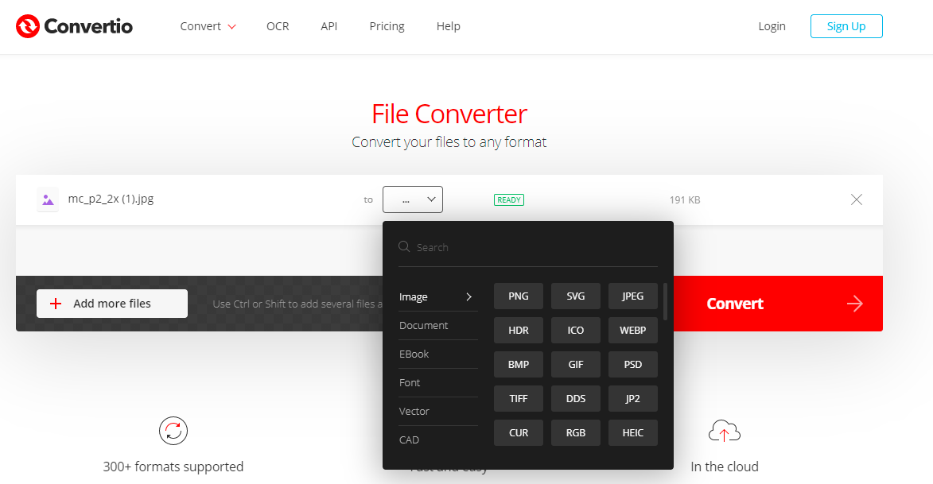Click the 300+ formats supported circular icon
This screenshot has width=933, height=484.
pyautogui.click(x=173, y=430)
